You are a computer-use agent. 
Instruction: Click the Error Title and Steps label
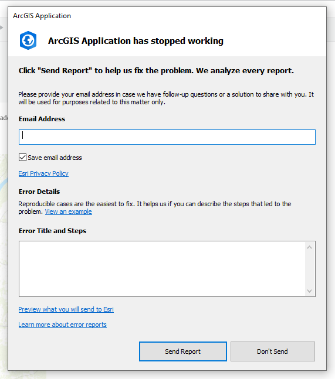click(x=53, y=231)
